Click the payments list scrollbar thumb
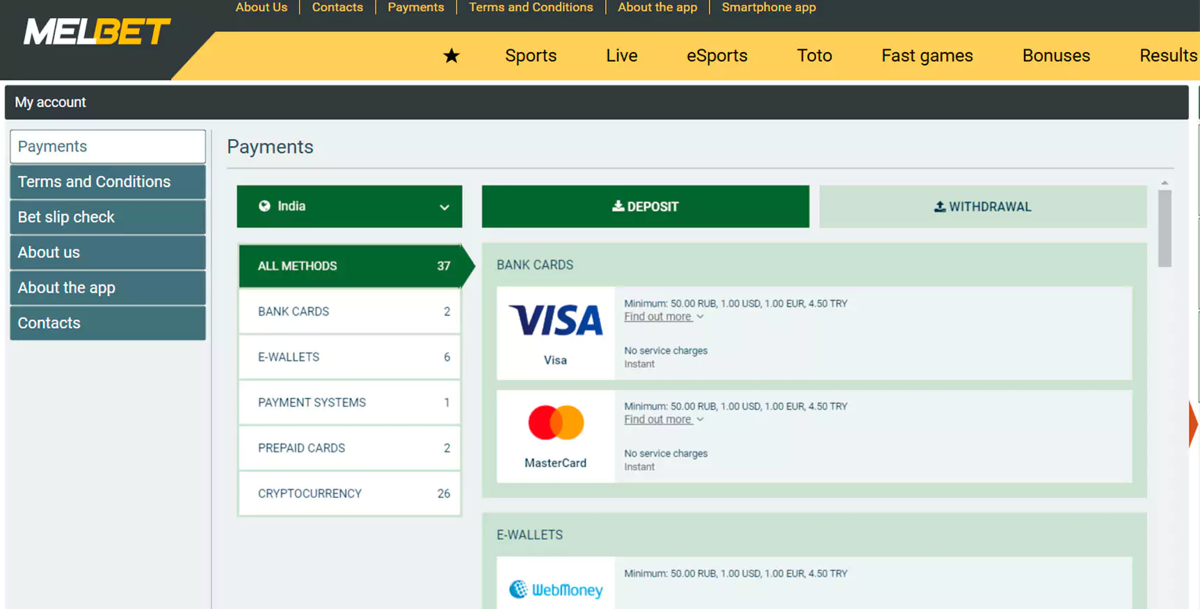Image resolution: width=1200 pixels, height=609 pixels. point(1165,228)
